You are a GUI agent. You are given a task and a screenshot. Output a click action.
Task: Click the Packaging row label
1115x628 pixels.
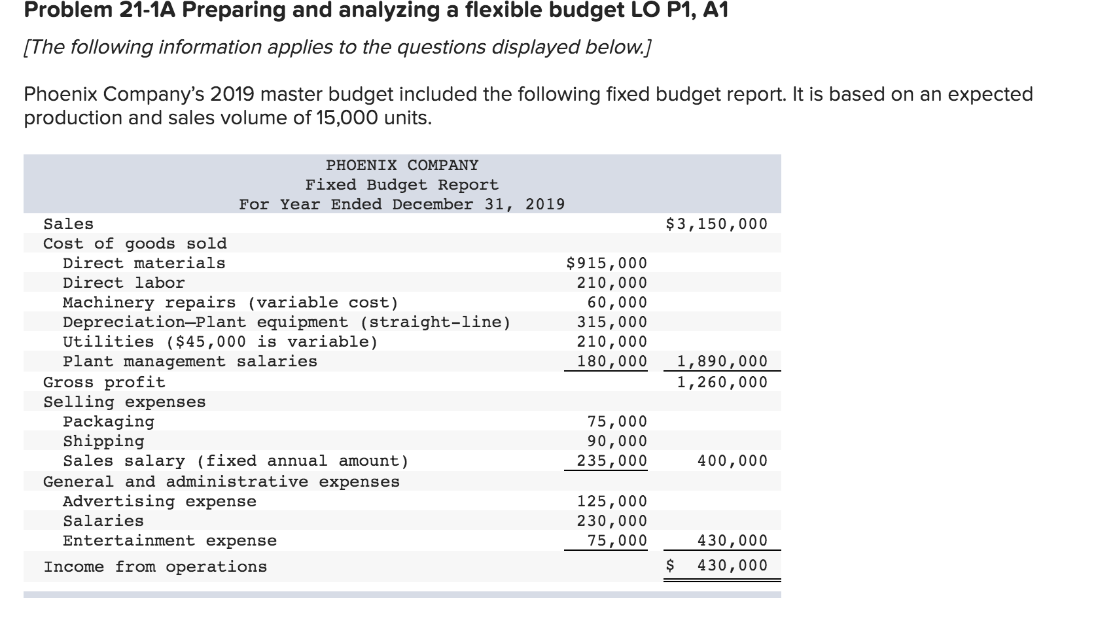tap(109, 422)
